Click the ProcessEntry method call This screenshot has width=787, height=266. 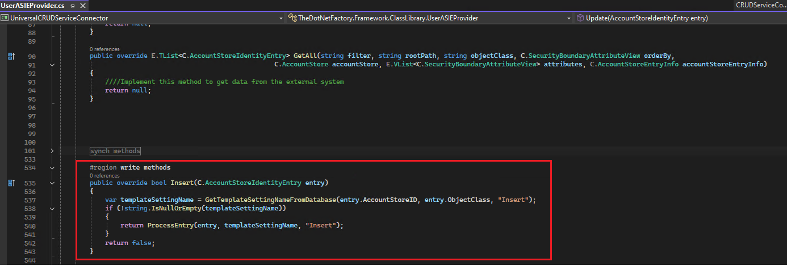coord(170,226)
